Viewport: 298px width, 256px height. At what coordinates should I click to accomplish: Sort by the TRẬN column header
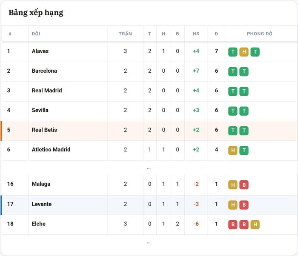point(125,34)
